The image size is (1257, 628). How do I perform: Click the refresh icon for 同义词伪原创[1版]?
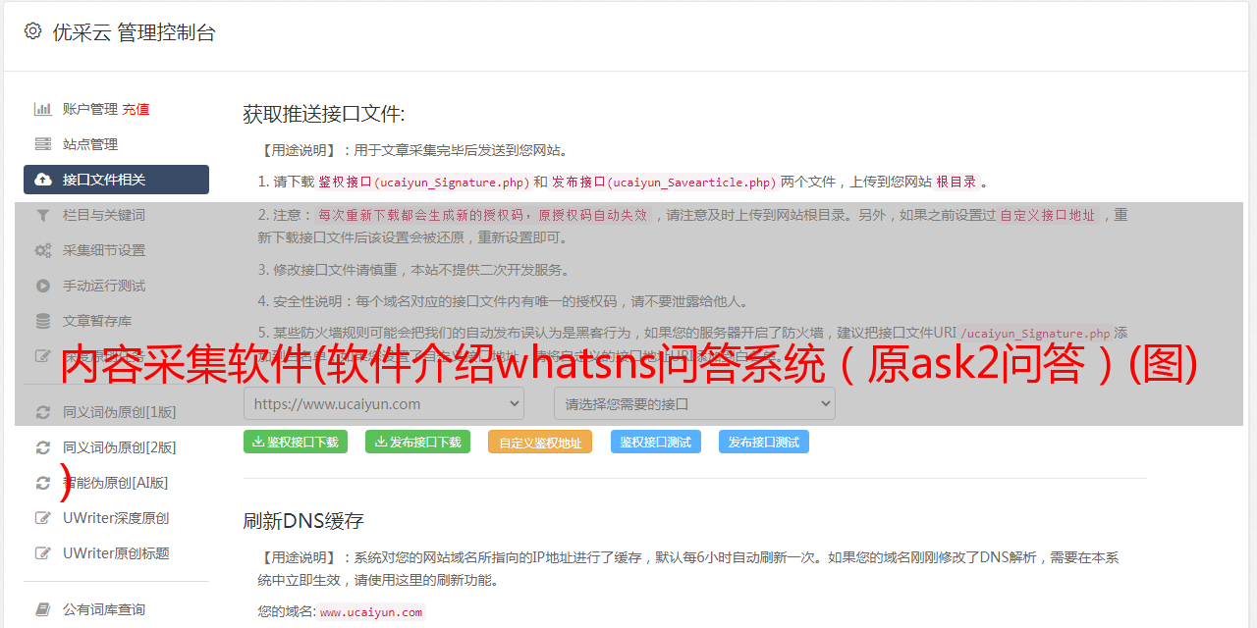[x=43, y=412]
